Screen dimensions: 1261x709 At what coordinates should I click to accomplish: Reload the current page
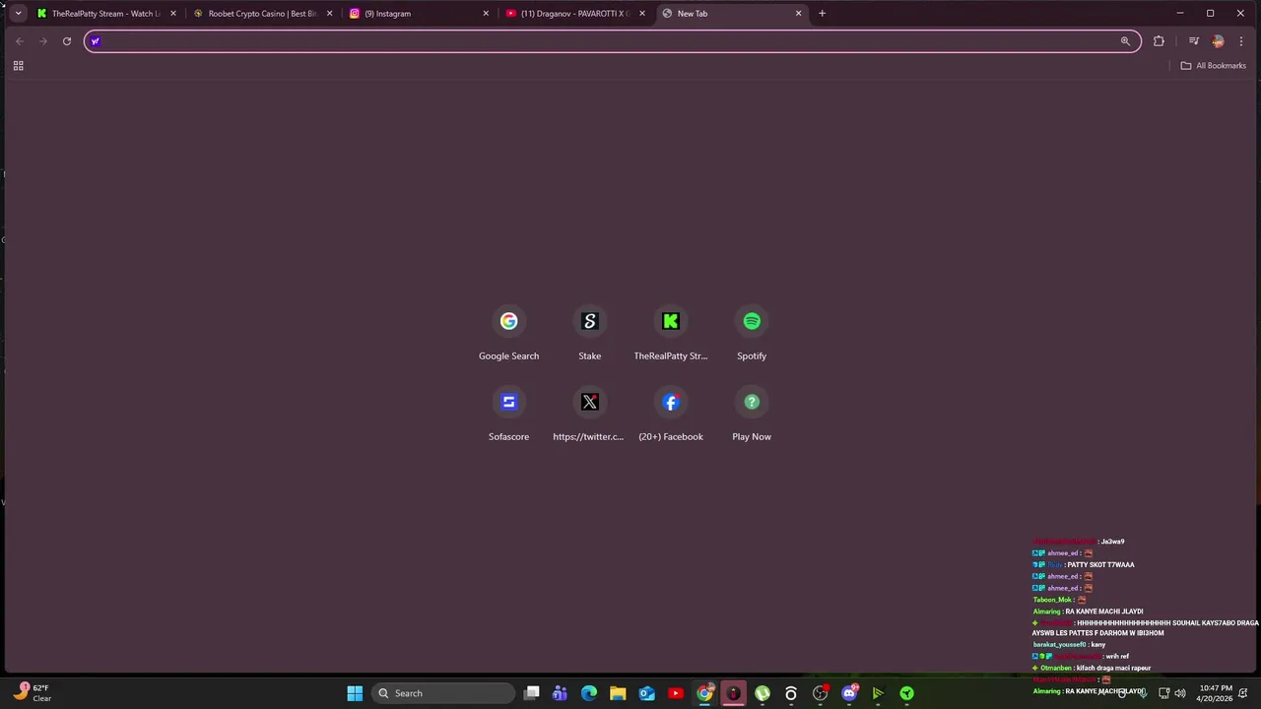click(x=67, y=41)
